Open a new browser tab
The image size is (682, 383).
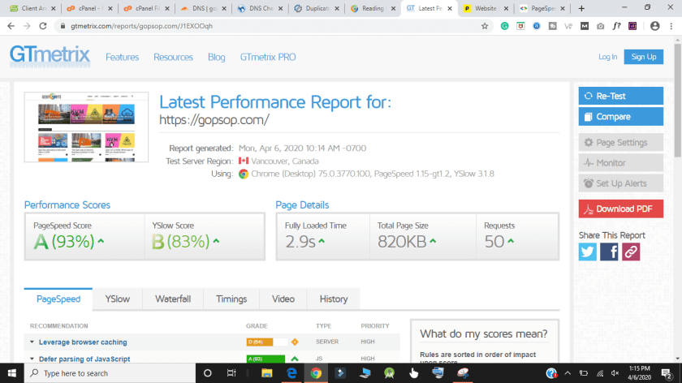[581, 8]
